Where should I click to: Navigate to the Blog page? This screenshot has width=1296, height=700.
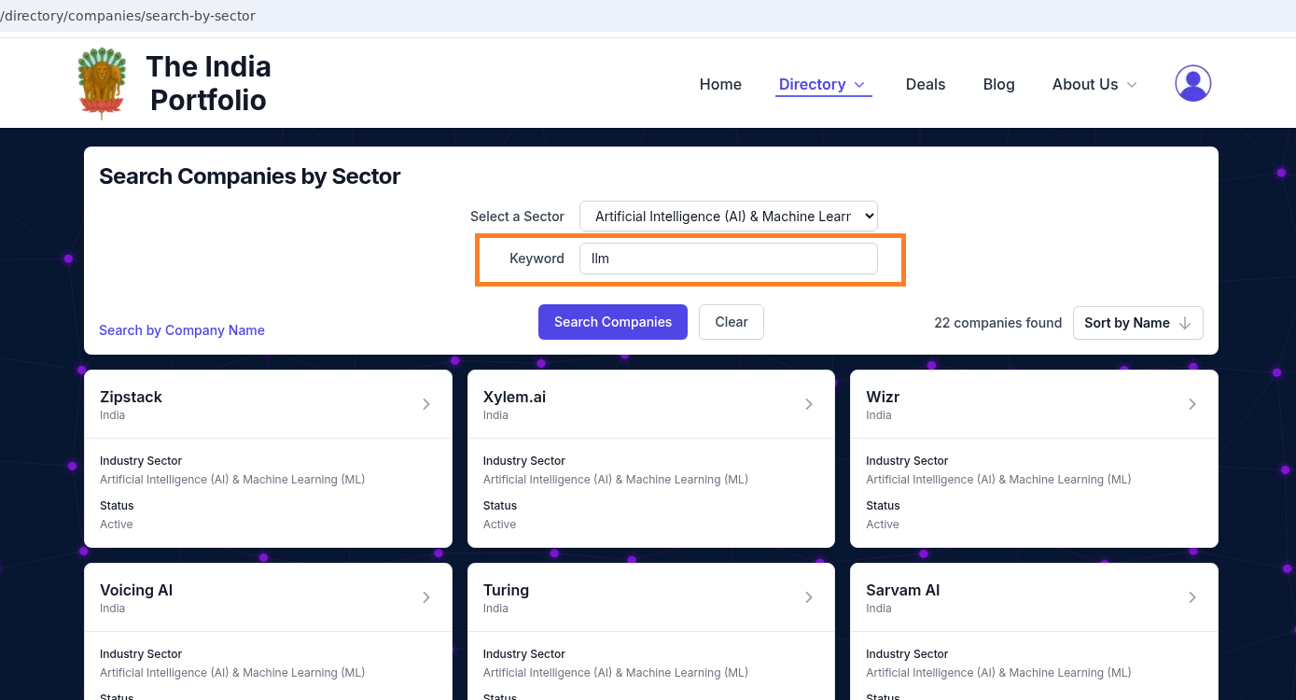[x=998, y=84]
